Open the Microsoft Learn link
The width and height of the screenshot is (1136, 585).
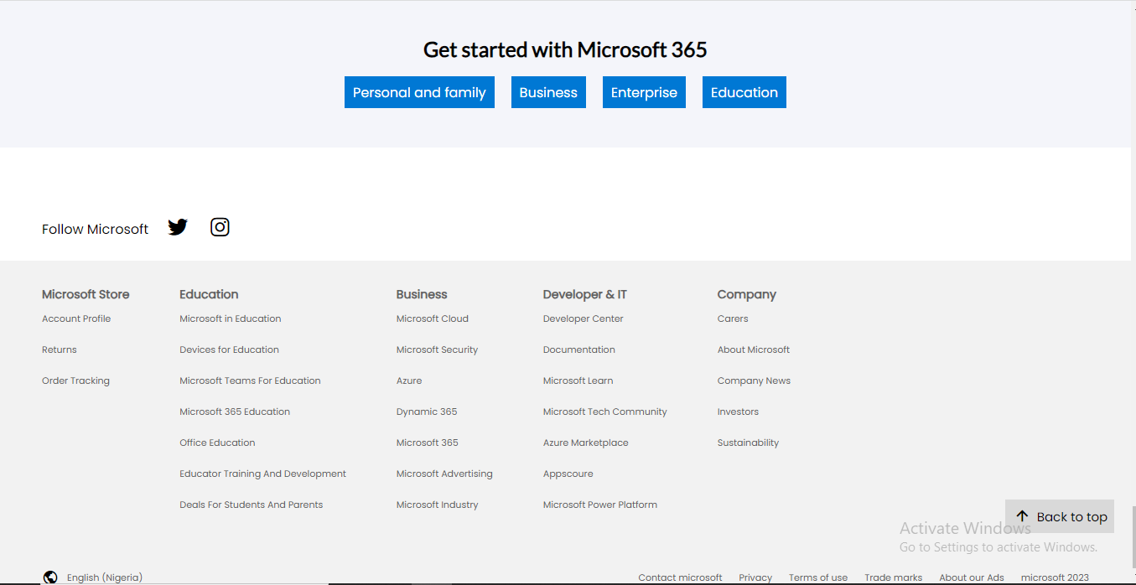pos(578,381)
